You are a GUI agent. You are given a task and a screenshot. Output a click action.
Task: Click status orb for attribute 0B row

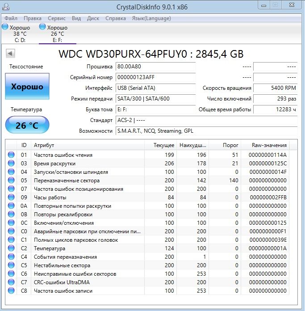click(11, 214)
